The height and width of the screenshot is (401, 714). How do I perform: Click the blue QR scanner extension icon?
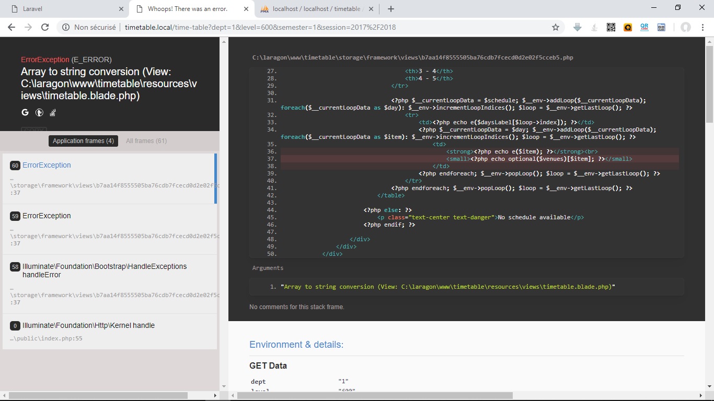pos(644,27)
